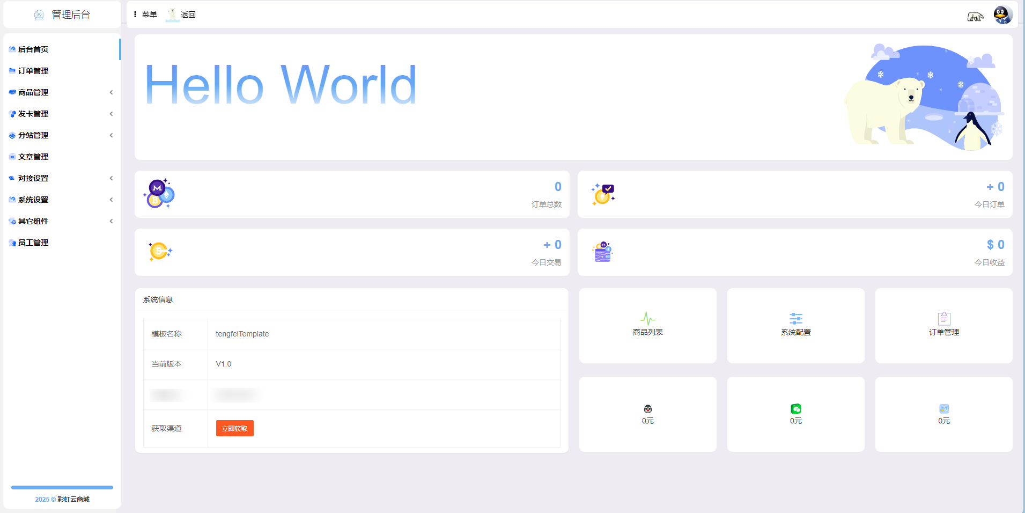The image size is (1025, 513).
Task: Click the QQ penguin payment icon
Action: click(647, 409)
